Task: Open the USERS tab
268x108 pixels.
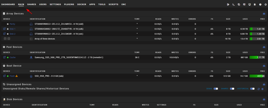Action: pyautogui.click(x=43, y=5)
